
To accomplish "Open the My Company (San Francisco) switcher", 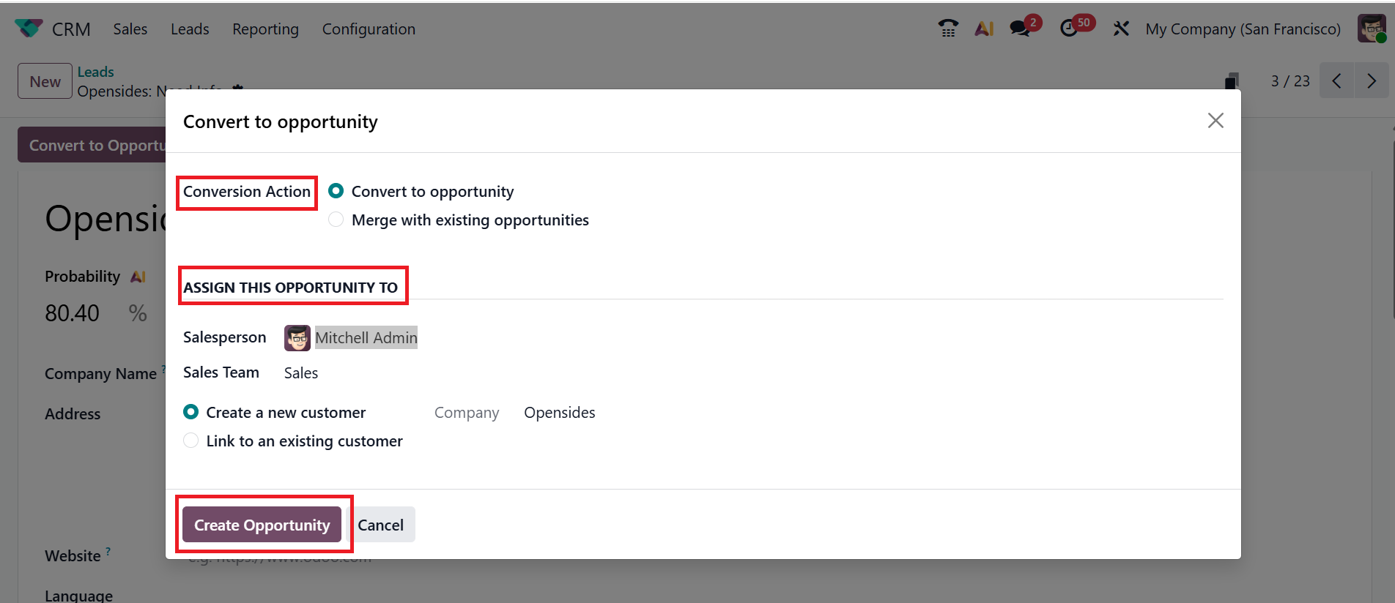I will click(1243, 29).
